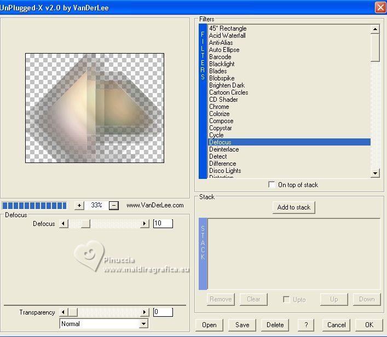Screen dimensions: 387x337
Task: Open www.VanDerLee.com link
Action: tap(155, 205)
